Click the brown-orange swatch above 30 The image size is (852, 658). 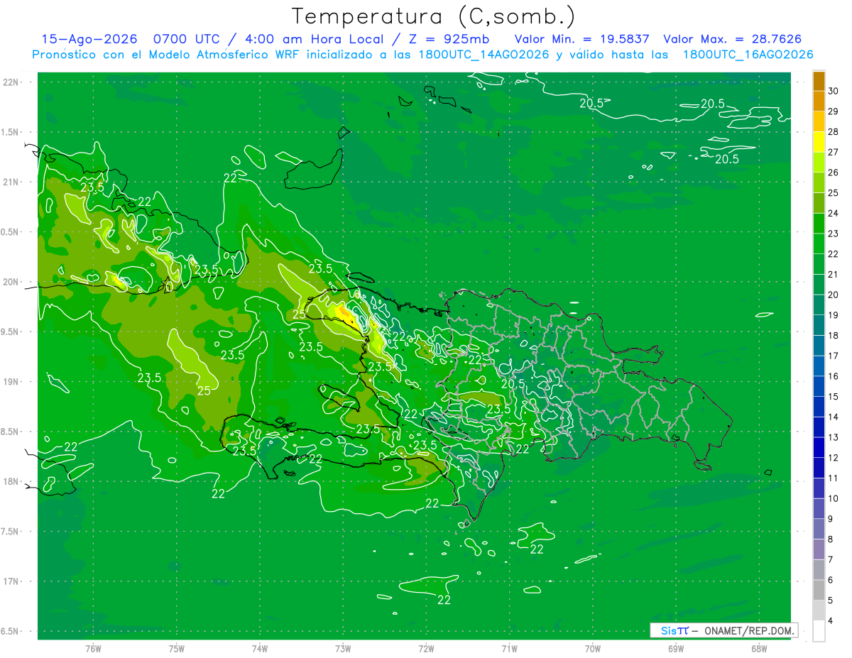tap(819, 81)
